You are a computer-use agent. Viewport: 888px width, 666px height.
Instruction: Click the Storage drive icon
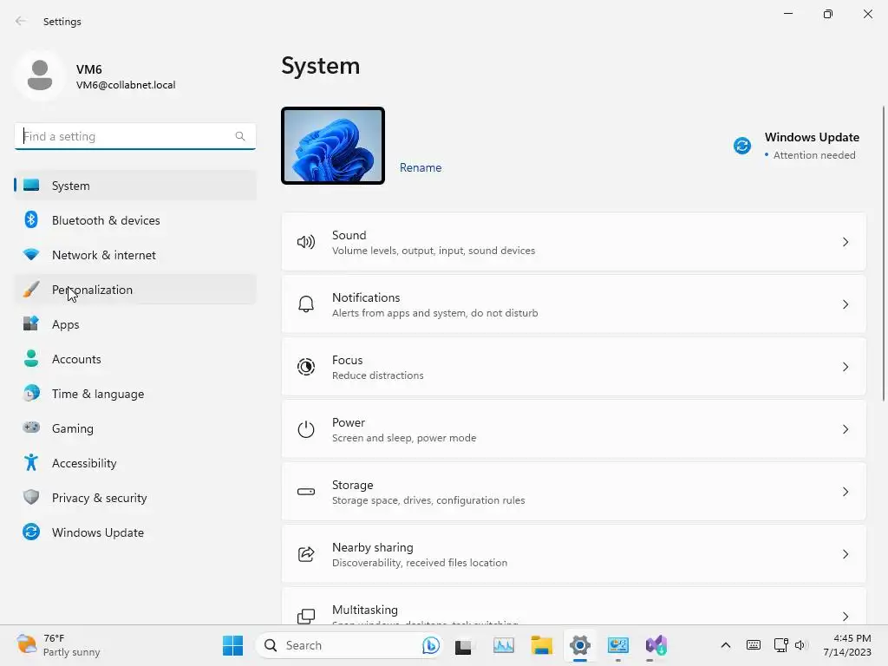306,492
